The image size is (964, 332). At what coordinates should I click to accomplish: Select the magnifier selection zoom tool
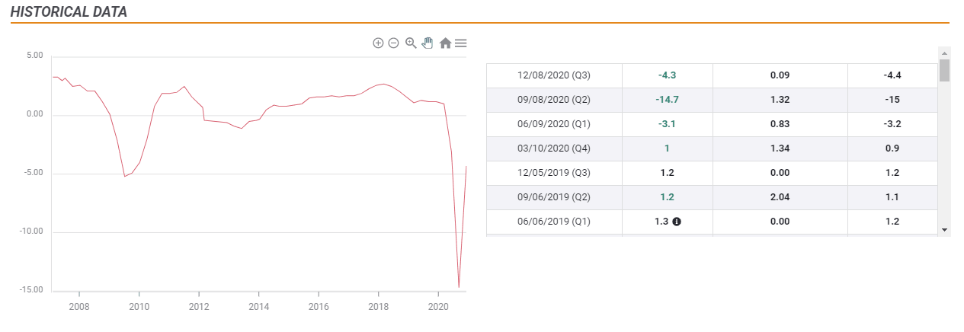coord(411,43)
